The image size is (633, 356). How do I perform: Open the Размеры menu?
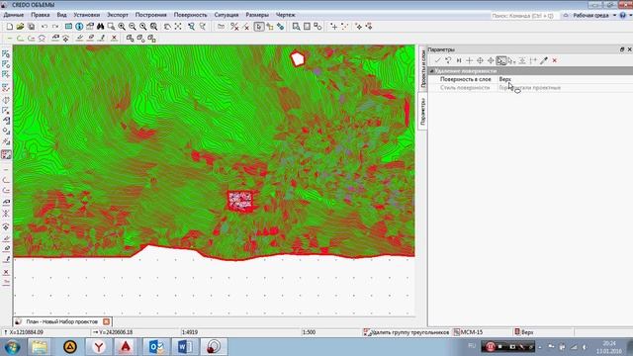tap(257, 15)
